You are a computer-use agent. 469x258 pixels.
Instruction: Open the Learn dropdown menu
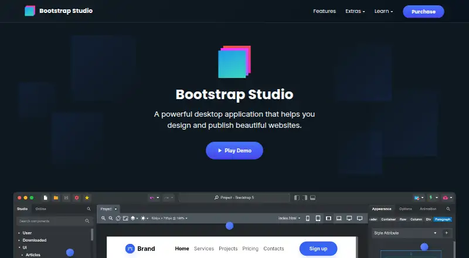384,11
